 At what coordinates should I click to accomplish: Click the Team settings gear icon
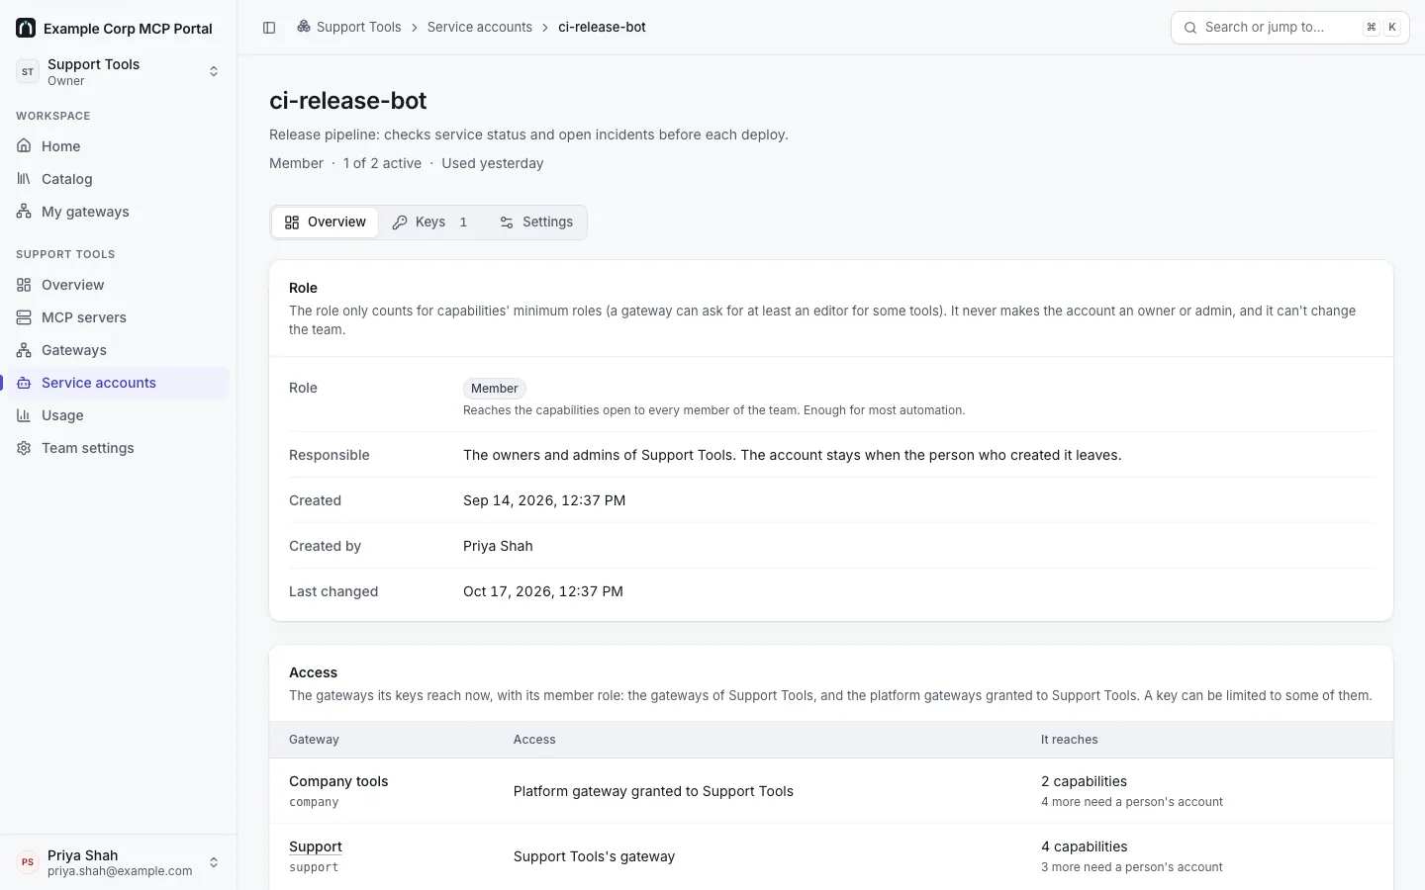tap(24, 448)
